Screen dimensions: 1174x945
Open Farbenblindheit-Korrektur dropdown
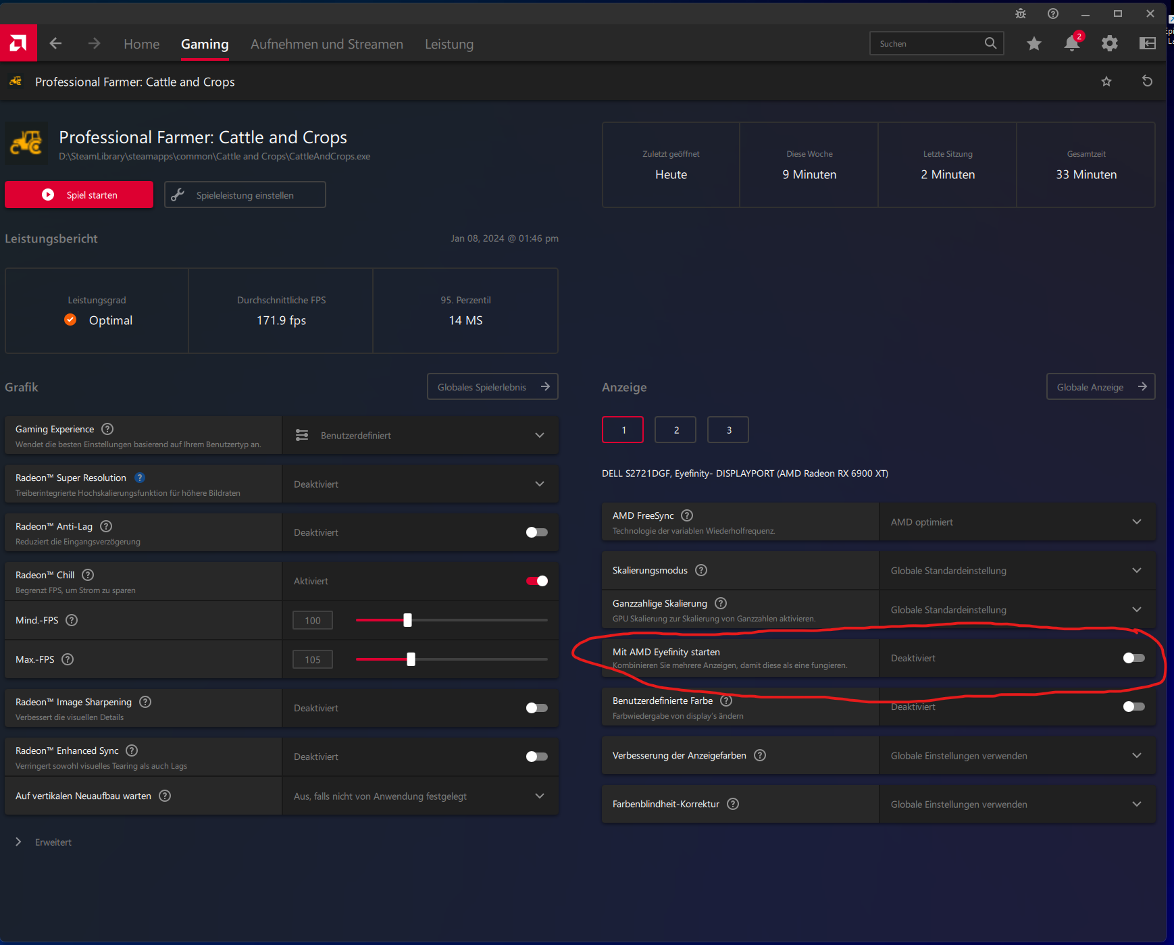1017,804
